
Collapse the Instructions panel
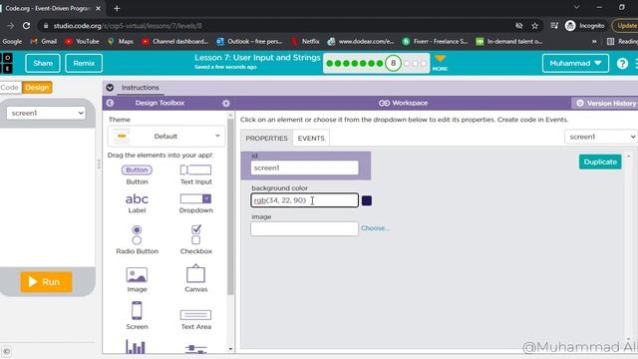(x=110, y=88)
